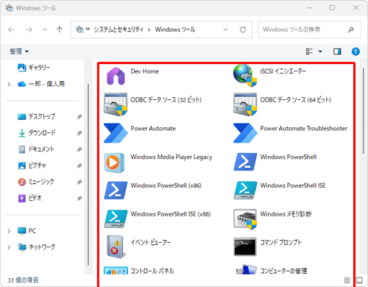This screenshot has height=287, width=368.
Task: Select デスクトップ in navigation pane
Action: [37, 116]
